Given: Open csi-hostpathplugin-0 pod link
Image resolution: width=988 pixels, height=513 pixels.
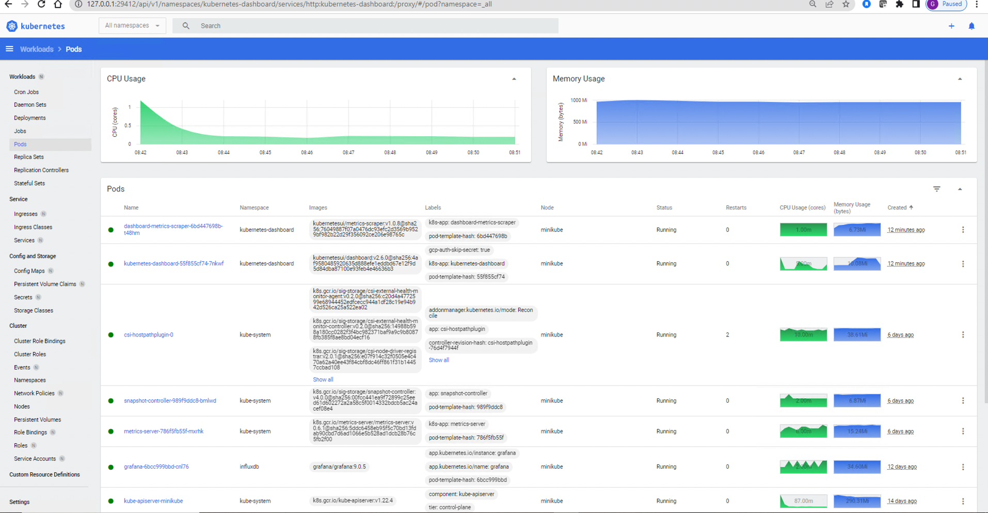Looking at the screenshot, I should [x=149, y=335].
